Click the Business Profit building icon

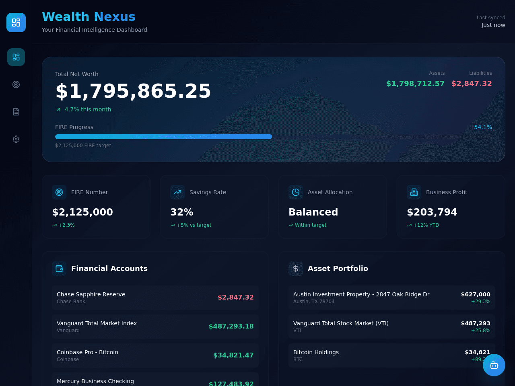tap(414, 192)
